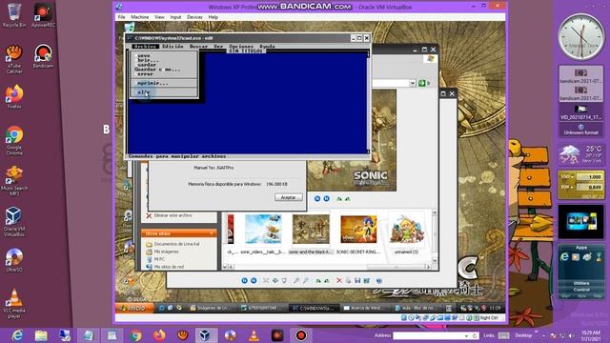Choose Abrir... from the Archivo dropdown
The image size is (610, 343).
pos(164,60)
